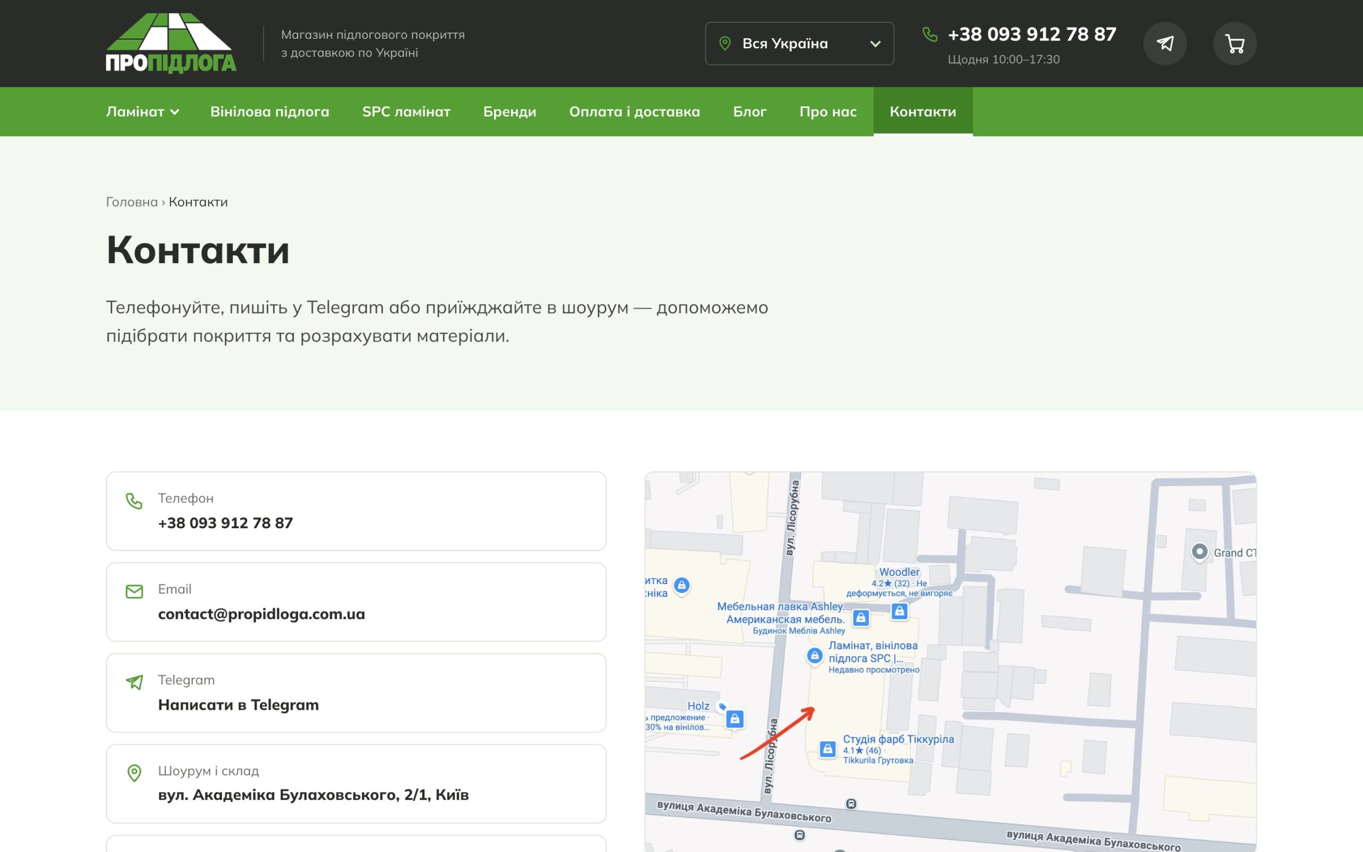
Task: Click Написати в Telegram link
Action: click(238, 704)
